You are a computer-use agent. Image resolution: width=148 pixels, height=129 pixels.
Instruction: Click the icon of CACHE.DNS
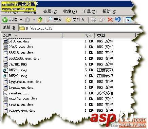click(x=5, y=64)
